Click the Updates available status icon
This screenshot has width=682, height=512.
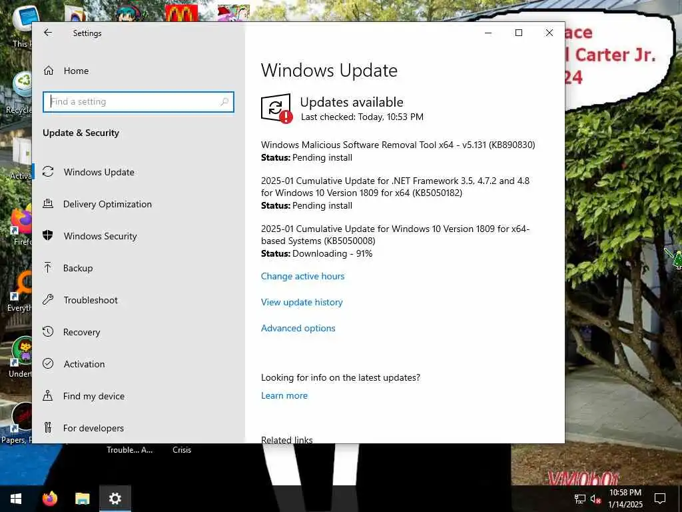pyautogui.click(x=276, y=109)
